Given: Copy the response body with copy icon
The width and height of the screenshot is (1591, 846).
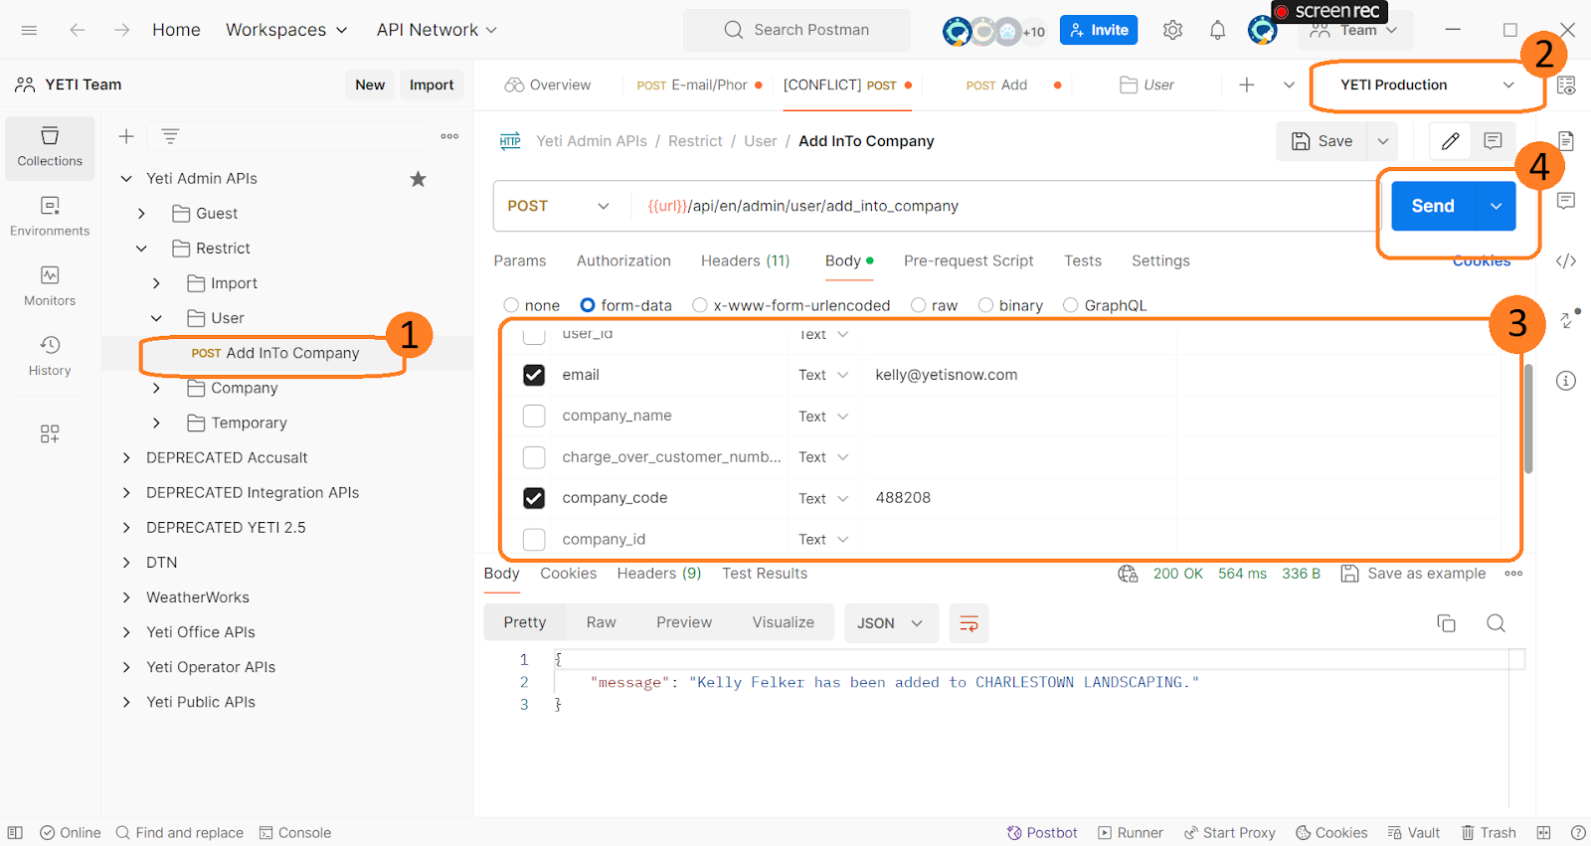Looking at the screenshot, I should click(x=1446, y=623).
